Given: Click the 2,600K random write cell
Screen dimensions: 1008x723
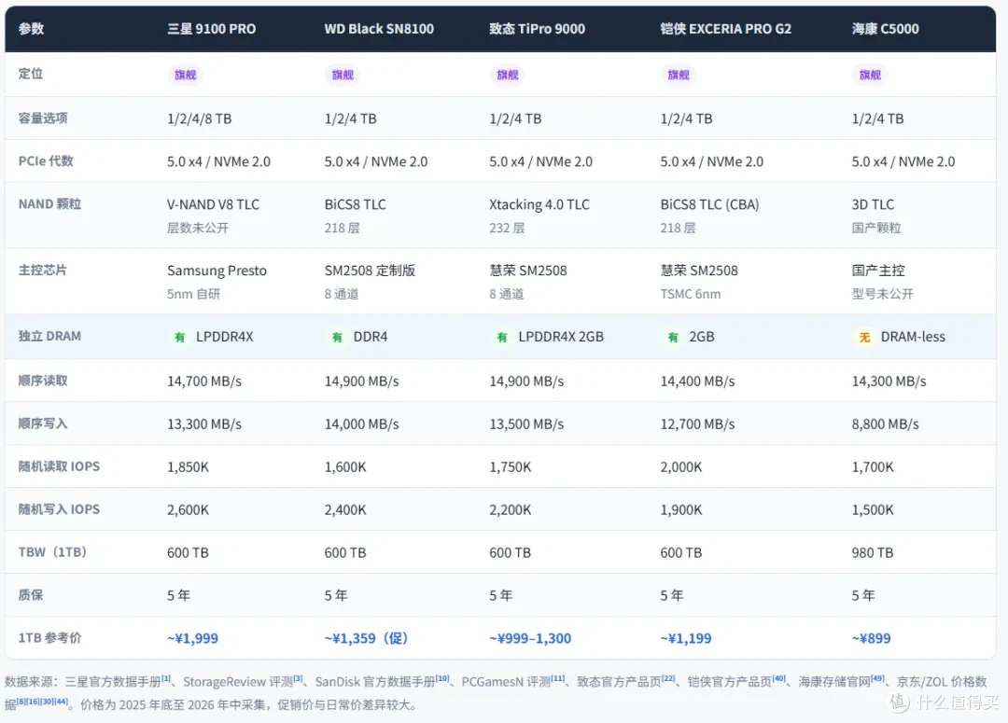Looking at the screenshot, I should coord(188,510).
